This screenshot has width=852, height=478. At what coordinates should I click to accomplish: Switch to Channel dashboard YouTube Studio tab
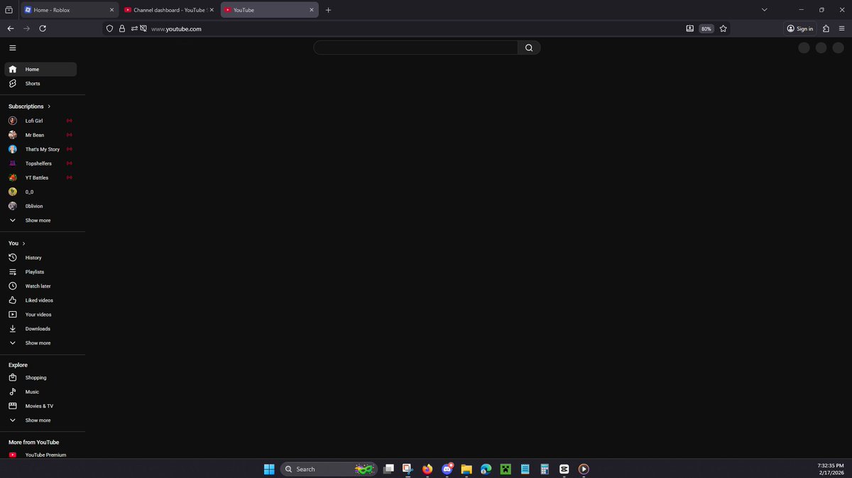click(x=169, y=10)
